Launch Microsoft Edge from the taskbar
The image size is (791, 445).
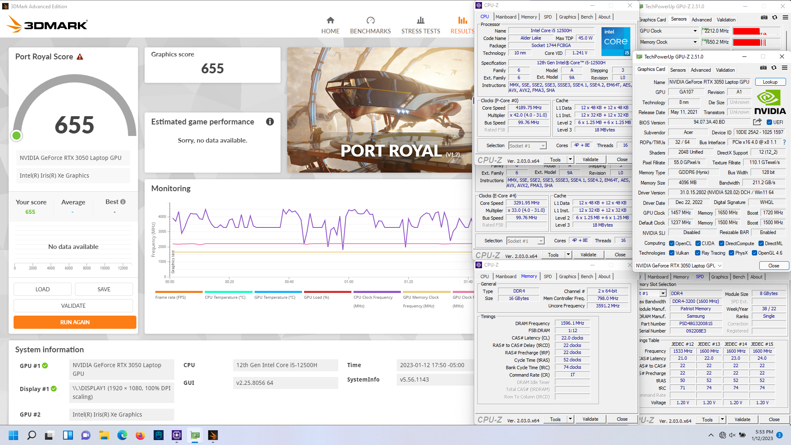point(122,435)
